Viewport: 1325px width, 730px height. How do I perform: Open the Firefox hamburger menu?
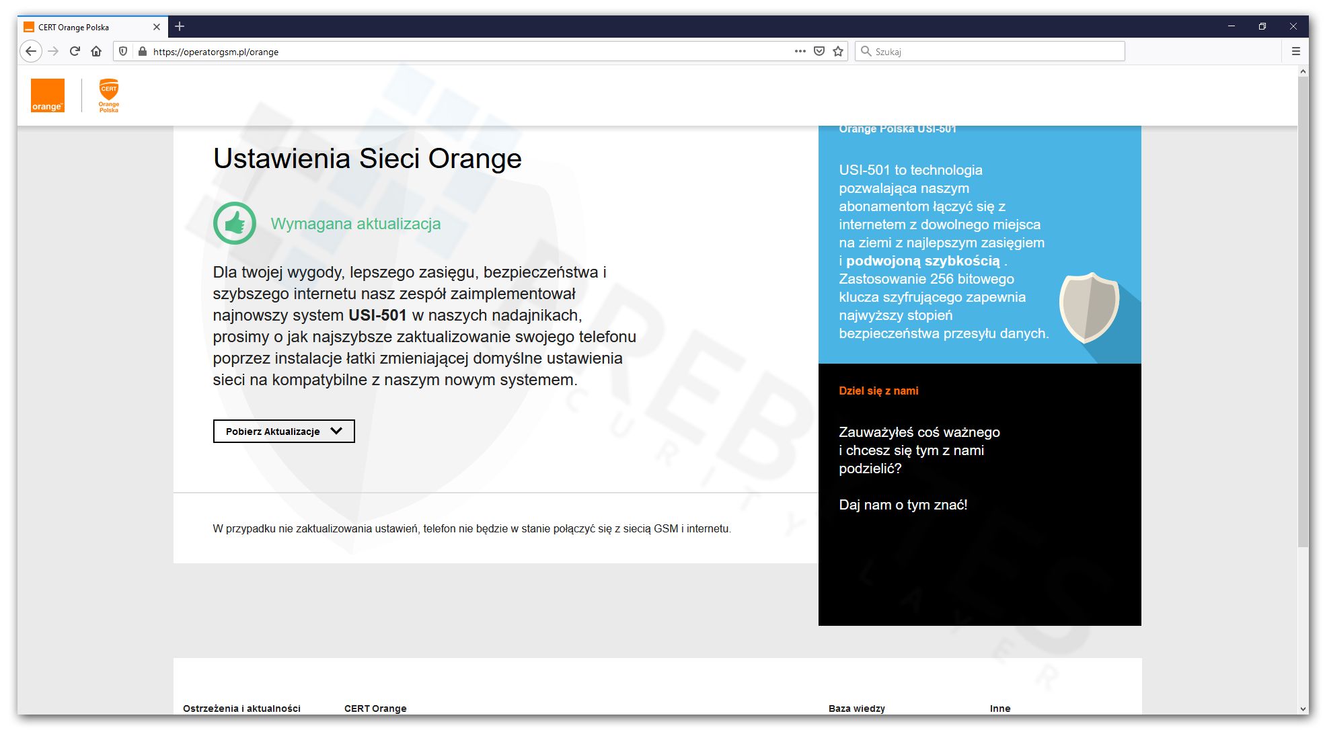point(1295,51)
